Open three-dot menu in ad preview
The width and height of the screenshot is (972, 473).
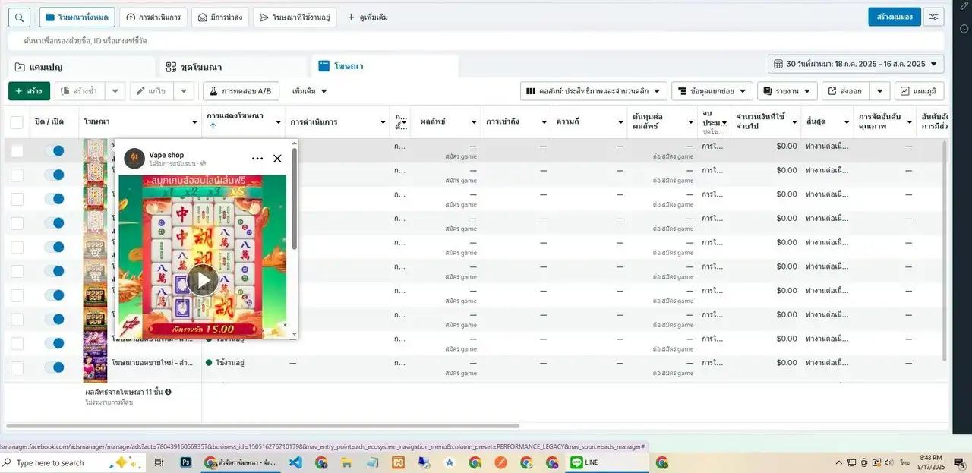click(257, 159)
